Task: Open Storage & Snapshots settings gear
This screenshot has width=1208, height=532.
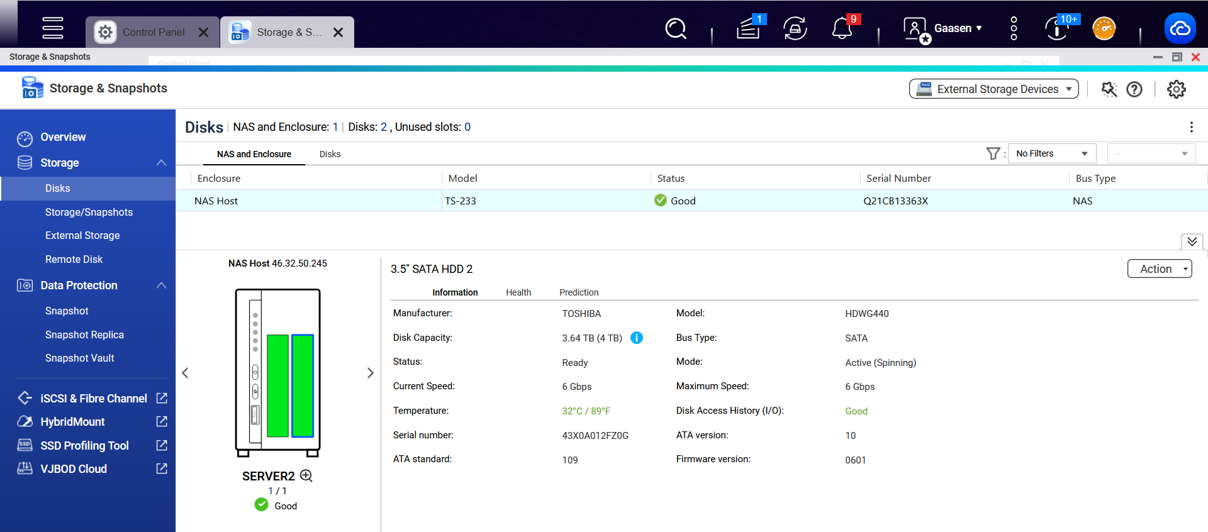Action: coord(1176,89)
